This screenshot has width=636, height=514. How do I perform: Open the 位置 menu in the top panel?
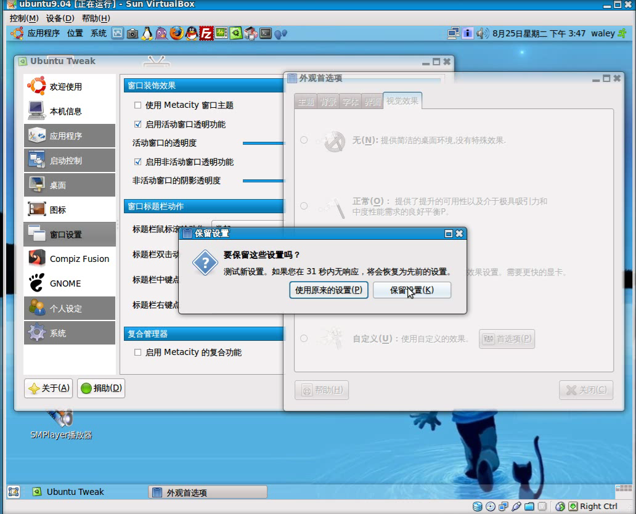coord(75,33)
